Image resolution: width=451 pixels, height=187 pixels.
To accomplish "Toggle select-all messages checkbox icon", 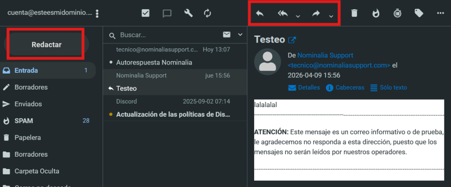I will 146,13.
